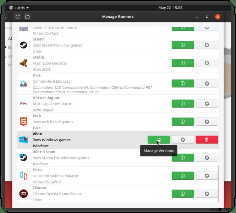The width and height of the screenshot is (236, 213).
Task: Click the 'Nintendo SNES' platform label
Action: coord(45,33)
